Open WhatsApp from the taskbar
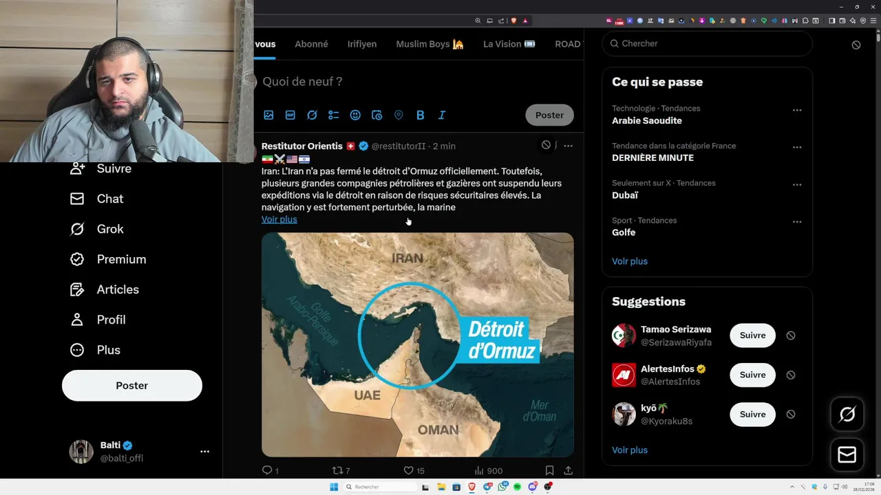Screen dimensions: 881x495 tap(502, 487)
